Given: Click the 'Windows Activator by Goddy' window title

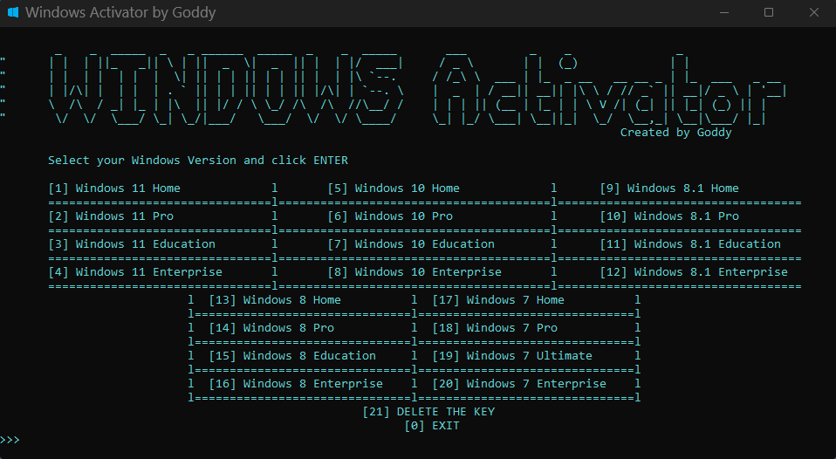Looking at the screenshot, I should tap(120, 12).
